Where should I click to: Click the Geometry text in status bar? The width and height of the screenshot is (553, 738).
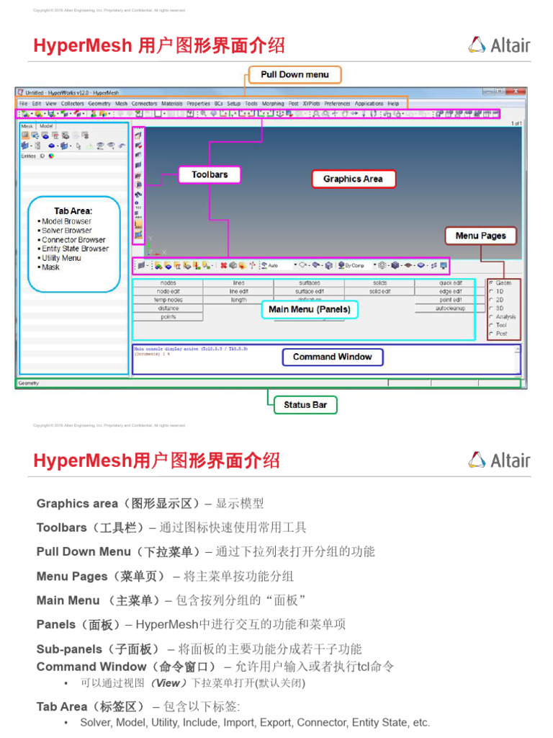(29, 383)
